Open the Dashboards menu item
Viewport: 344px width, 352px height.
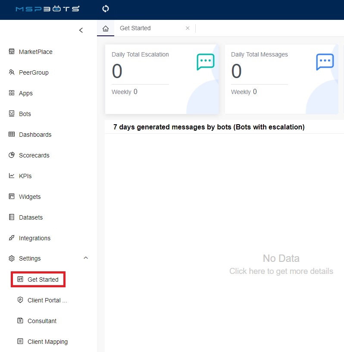(35, 135)
